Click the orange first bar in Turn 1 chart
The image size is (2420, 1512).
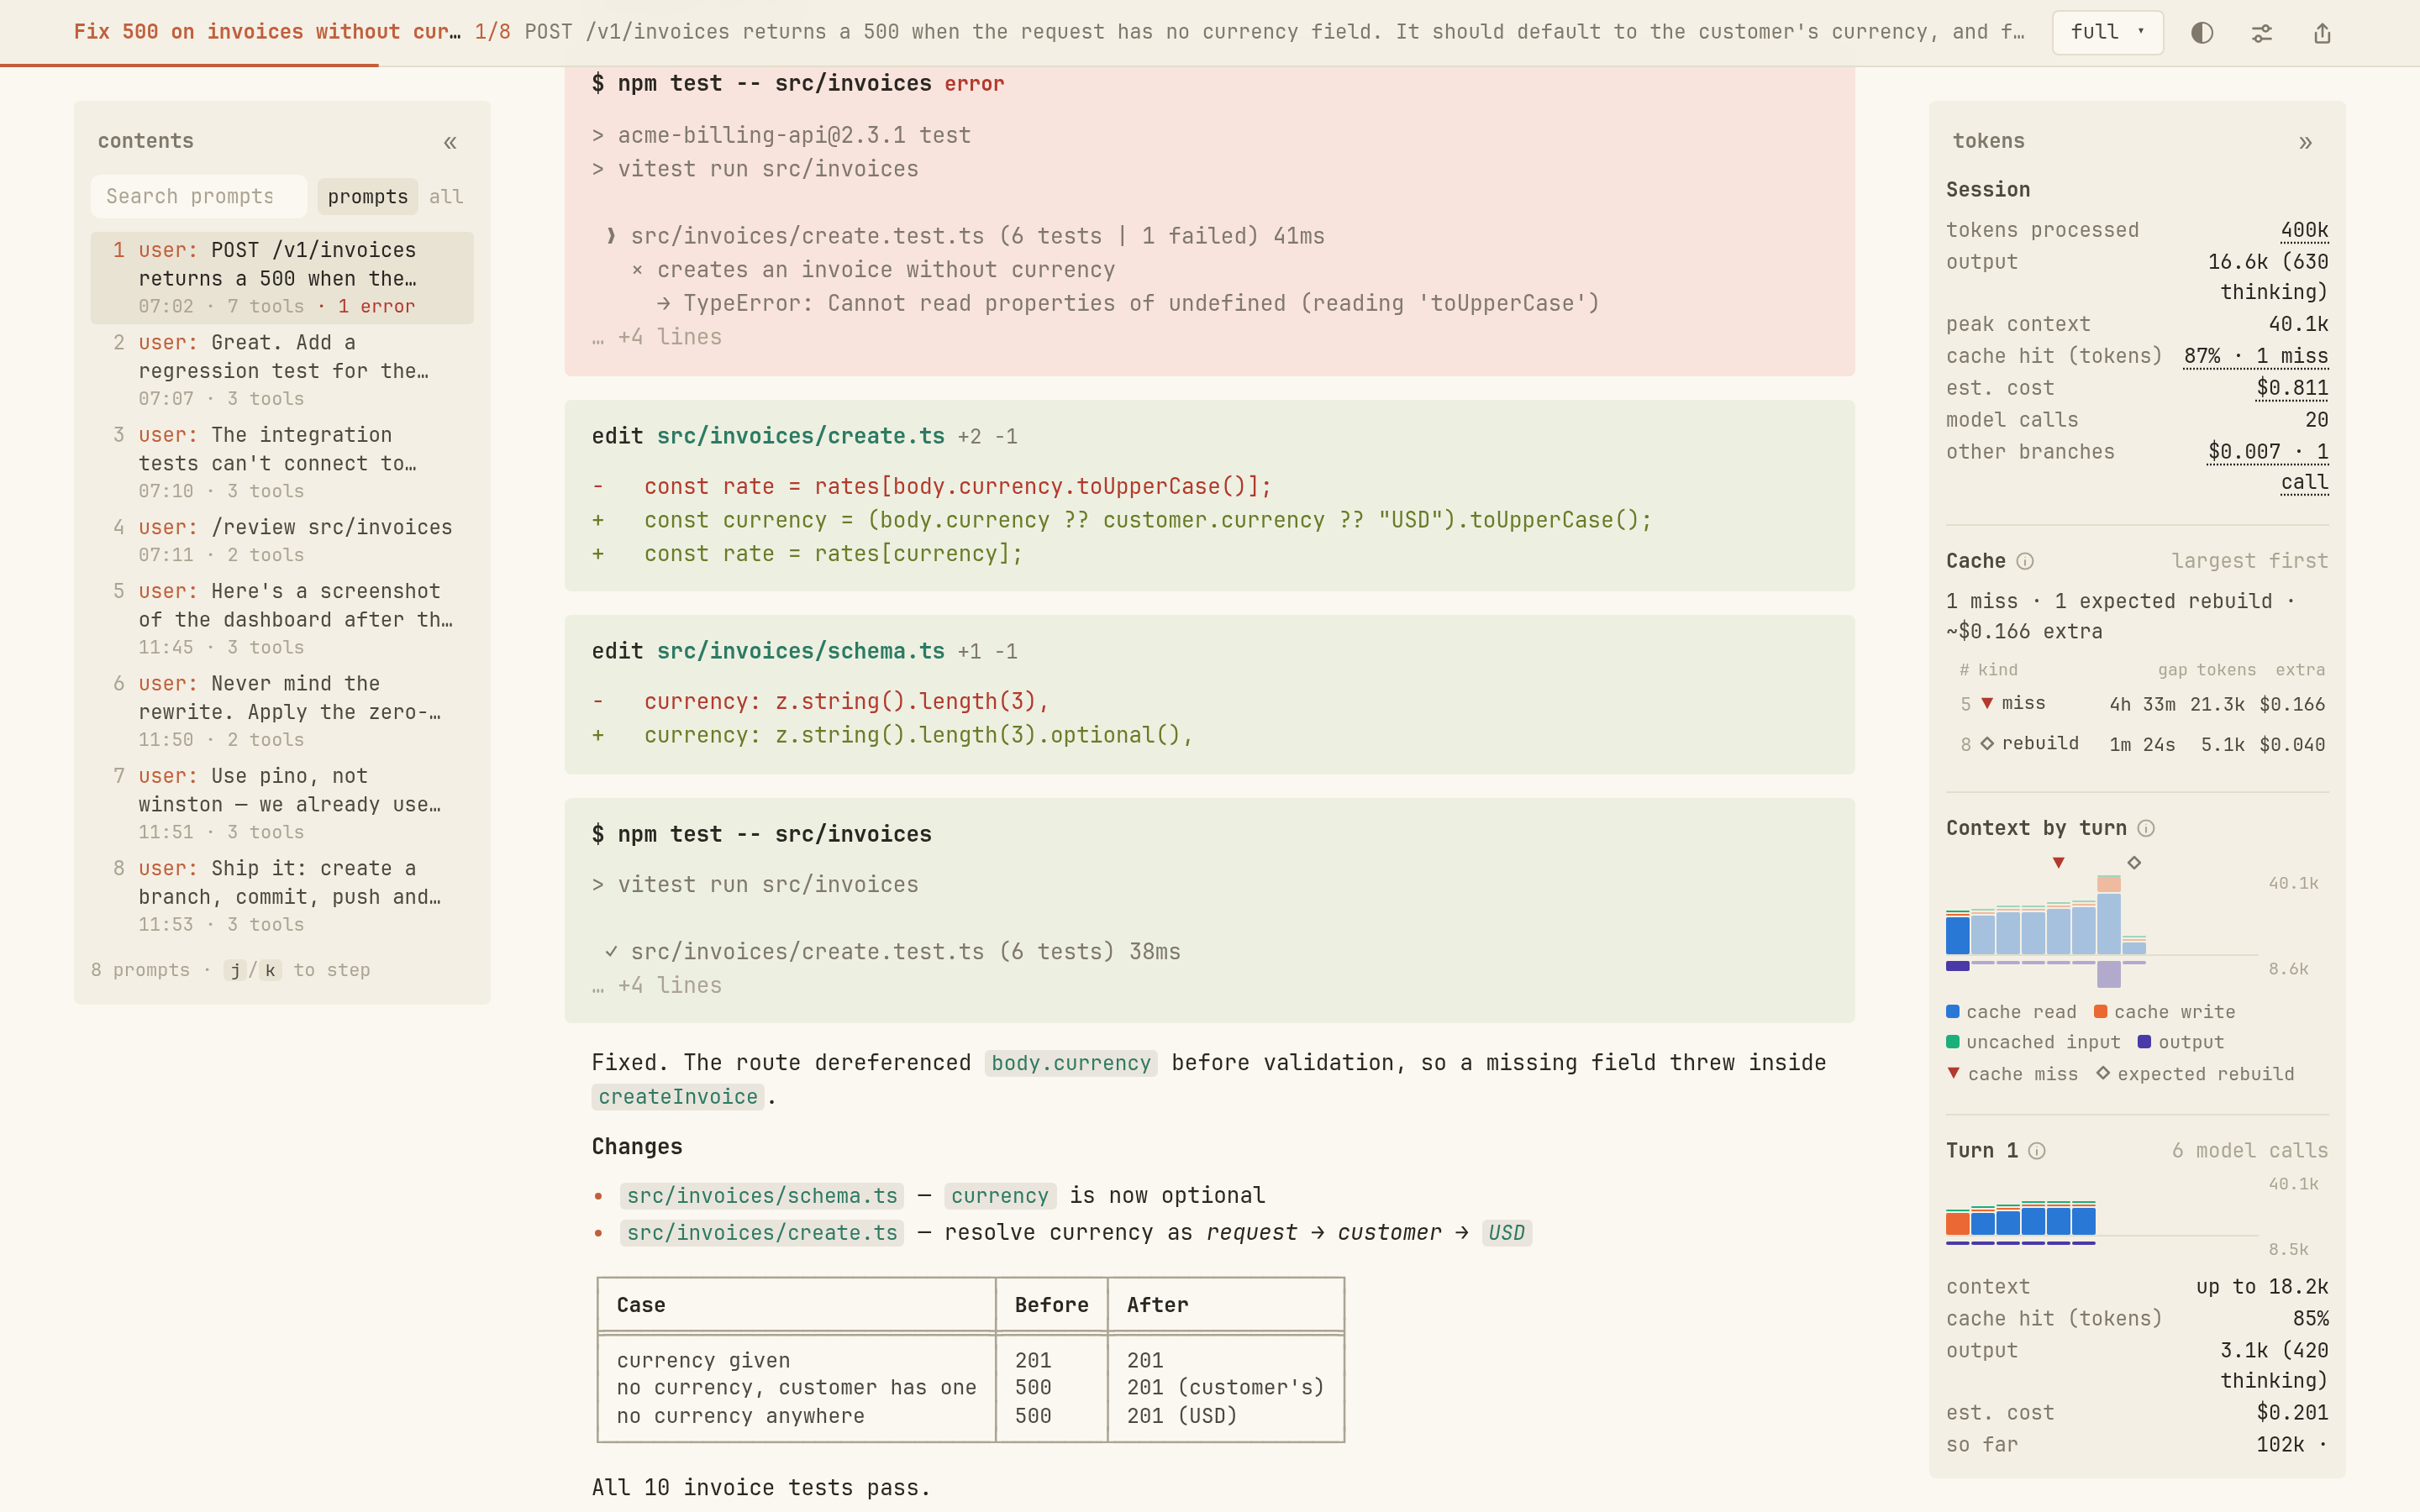[x=1957, y=1222]
